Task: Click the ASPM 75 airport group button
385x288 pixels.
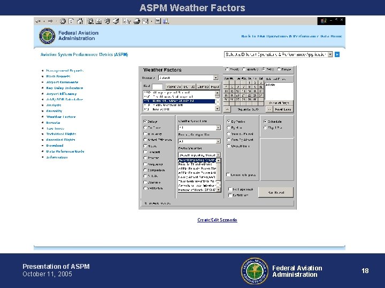Action: tap(174, 87)
